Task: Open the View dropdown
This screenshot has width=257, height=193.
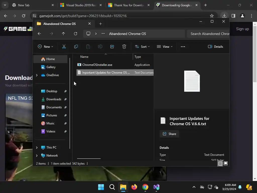Action: [x=165, y=46]
